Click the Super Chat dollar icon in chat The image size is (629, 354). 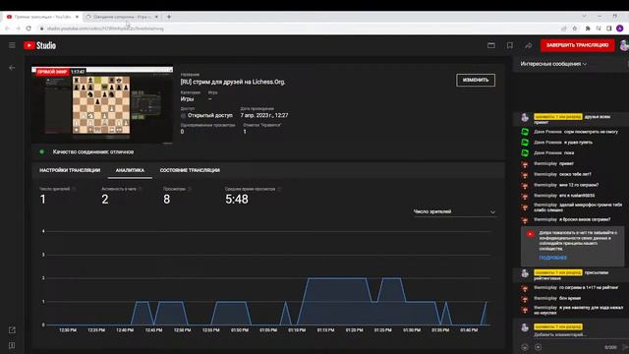(x=538, y=347)
